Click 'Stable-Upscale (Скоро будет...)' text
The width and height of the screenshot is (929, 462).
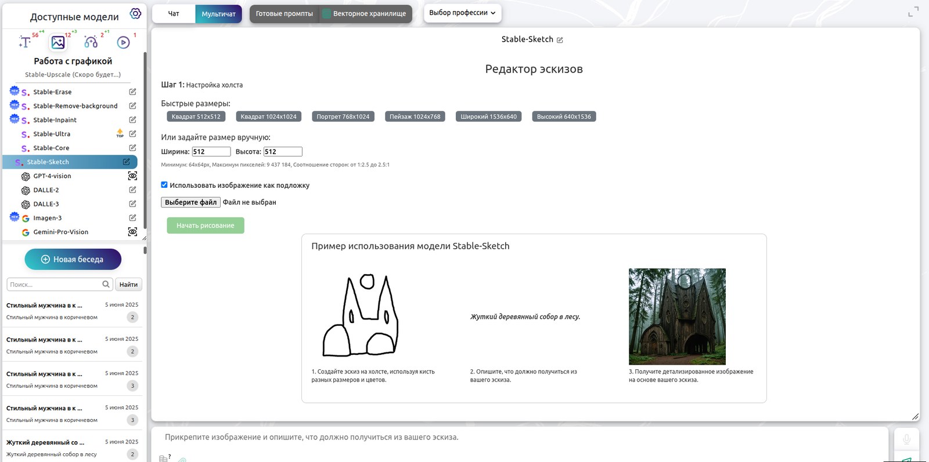[x=73, y=75]
